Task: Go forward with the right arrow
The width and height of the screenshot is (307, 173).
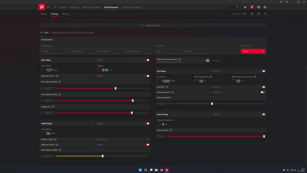Action: tap(55, 7)
